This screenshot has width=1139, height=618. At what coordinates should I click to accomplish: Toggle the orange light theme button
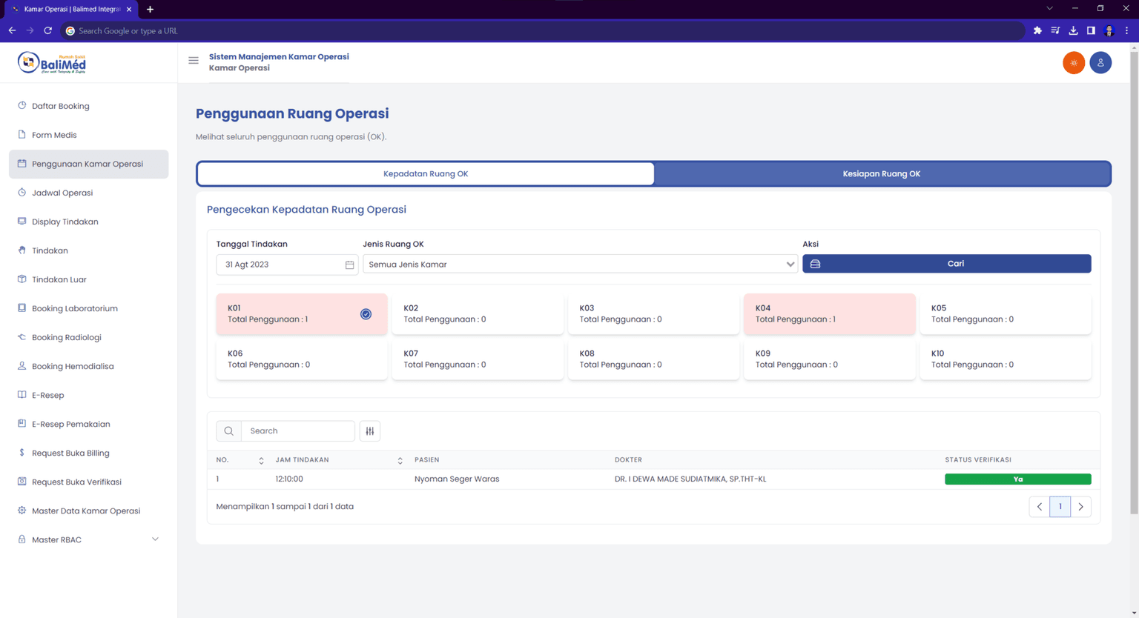(1073, 63)
